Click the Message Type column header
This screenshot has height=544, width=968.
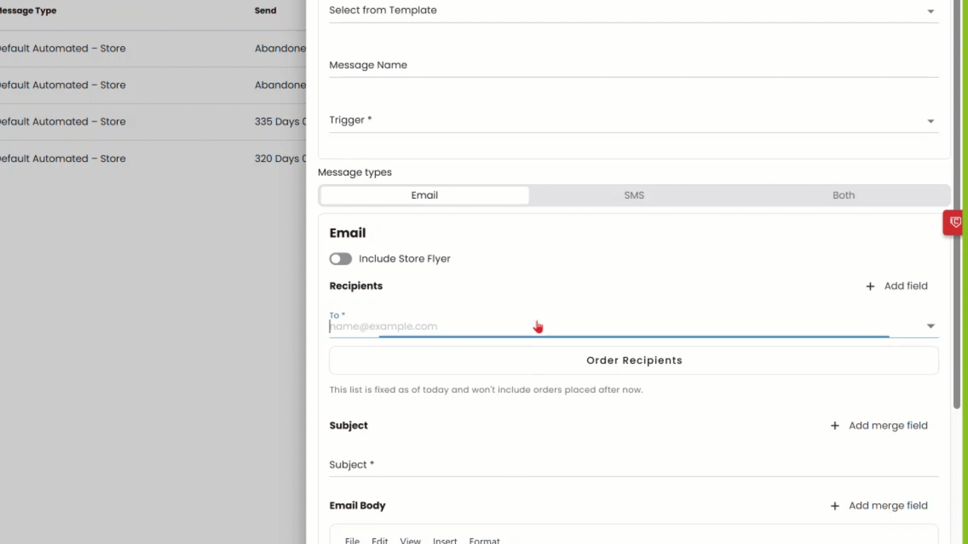point(28,11)
